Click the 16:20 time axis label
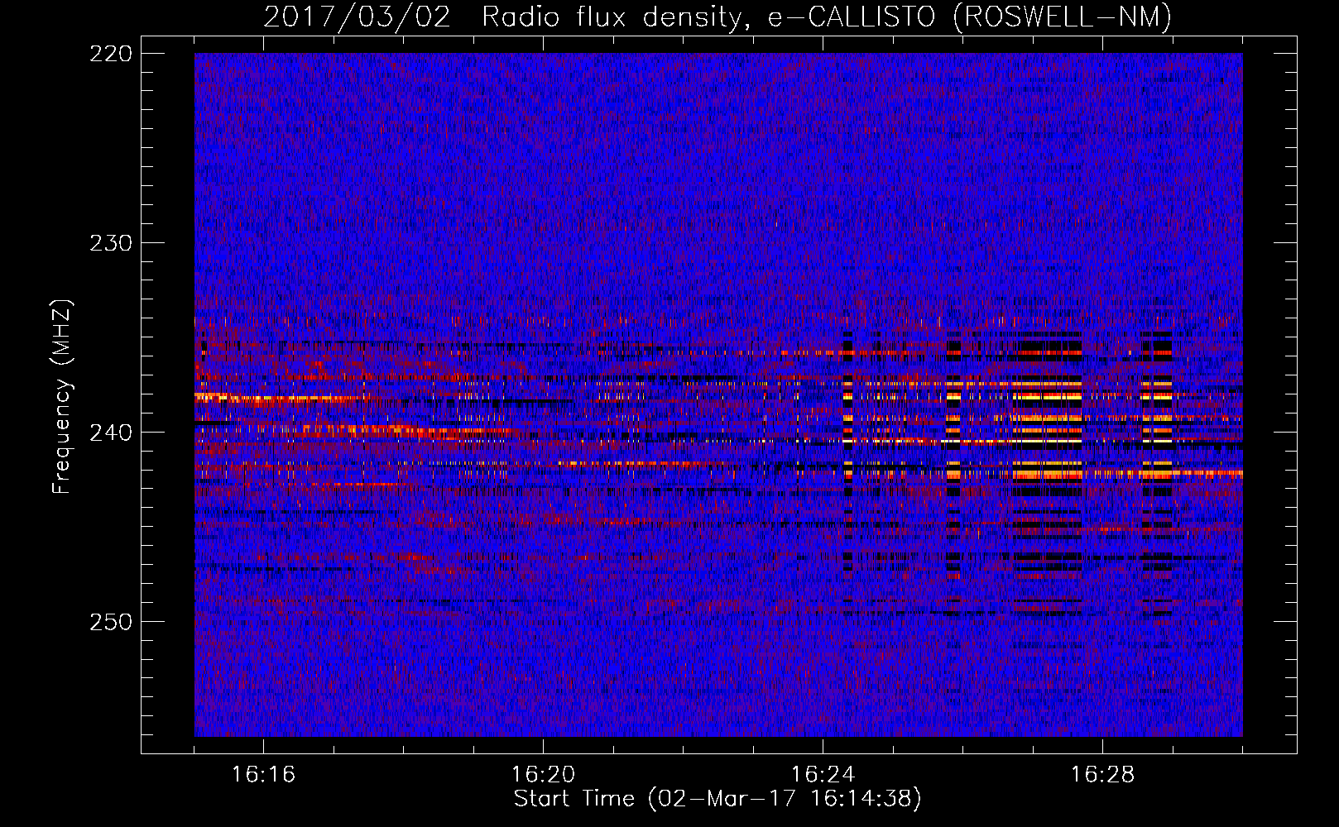1339x827 pixels. tap(543, 775)
